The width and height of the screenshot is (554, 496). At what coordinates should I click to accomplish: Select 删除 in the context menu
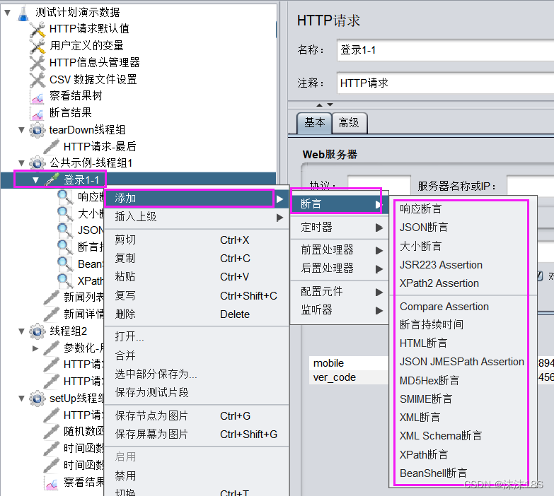(x=197, y=314)
